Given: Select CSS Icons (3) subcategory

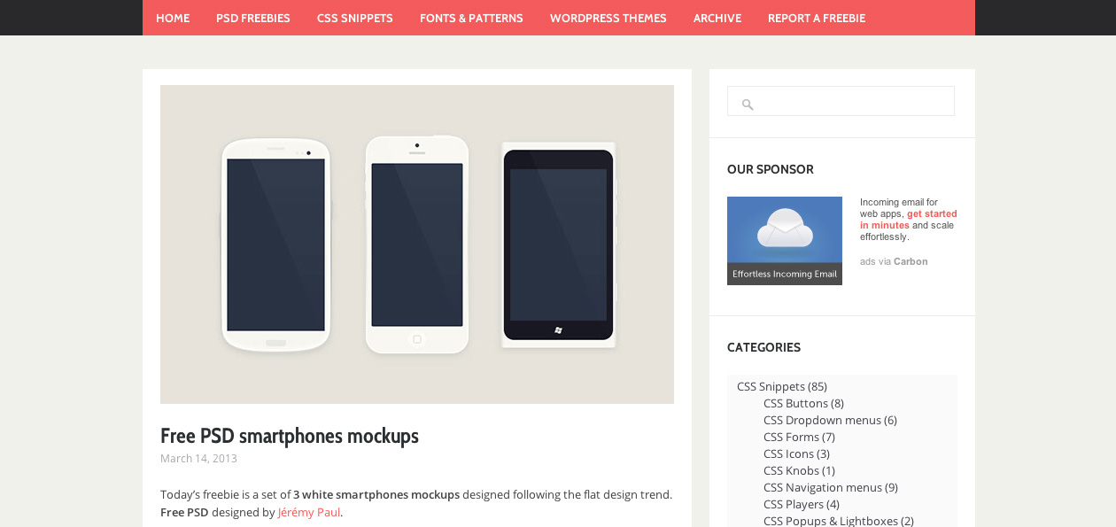Looking at the screenshot, I should pos(796,453).
